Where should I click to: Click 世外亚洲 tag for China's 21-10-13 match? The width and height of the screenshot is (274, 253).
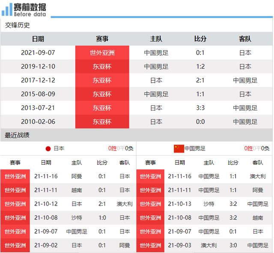click(x=150, y=204)
